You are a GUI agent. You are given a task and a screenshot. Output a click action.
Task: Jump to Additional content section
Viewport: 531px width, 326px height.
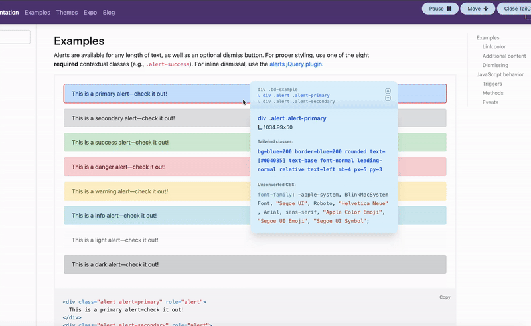pyautogui.click(x=504, y=56)
